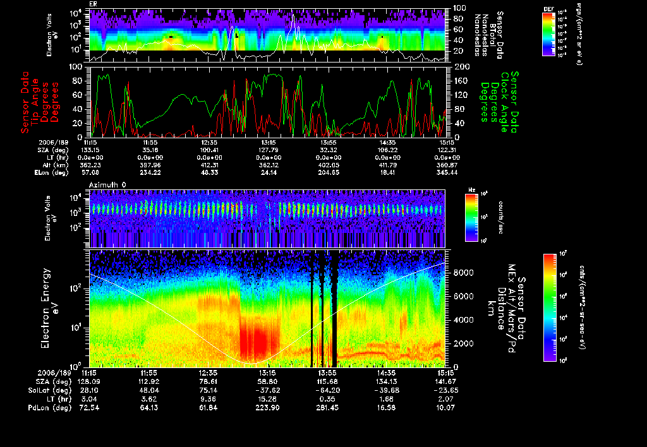Click the 'Electron Energy eV' axis label
This screenshot has width=647, height=447.
(49, 309)
